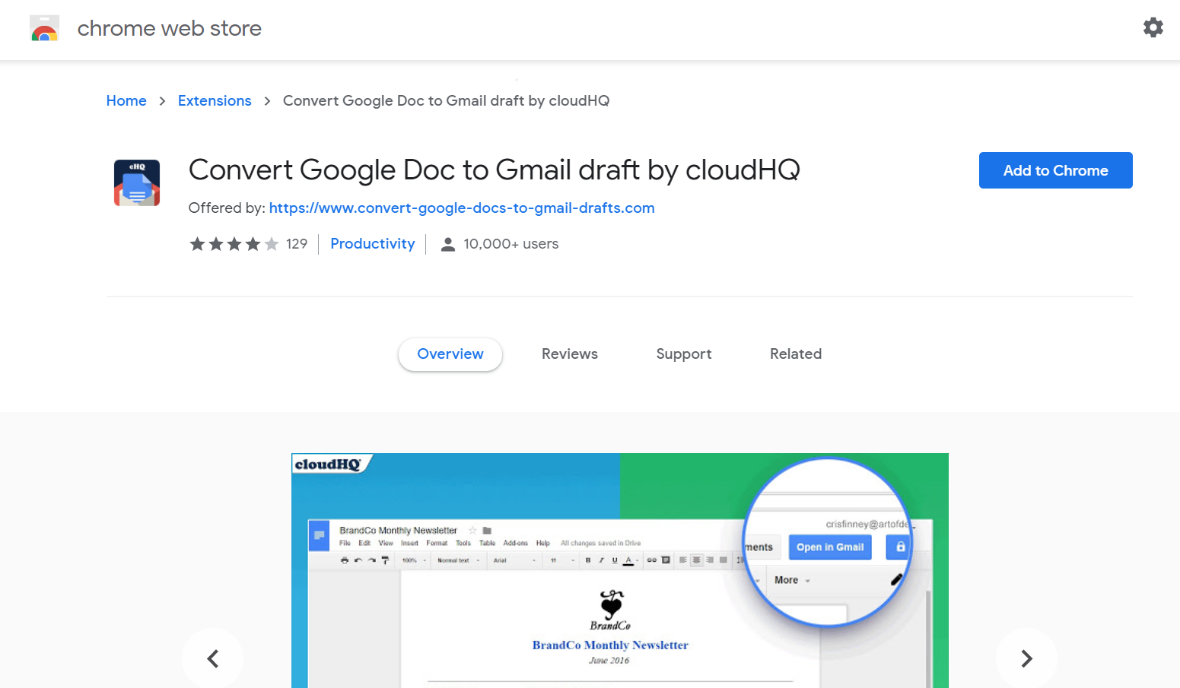Click the 129 ratings count
The height and width of the screenshot is (688, 1180).
(x=297, y=244)
